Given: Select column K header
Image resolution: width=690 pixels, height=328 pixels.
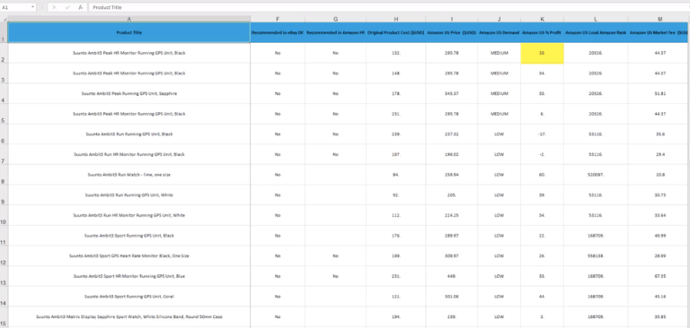Looking at the screenshot, I should tap(542, 19).
